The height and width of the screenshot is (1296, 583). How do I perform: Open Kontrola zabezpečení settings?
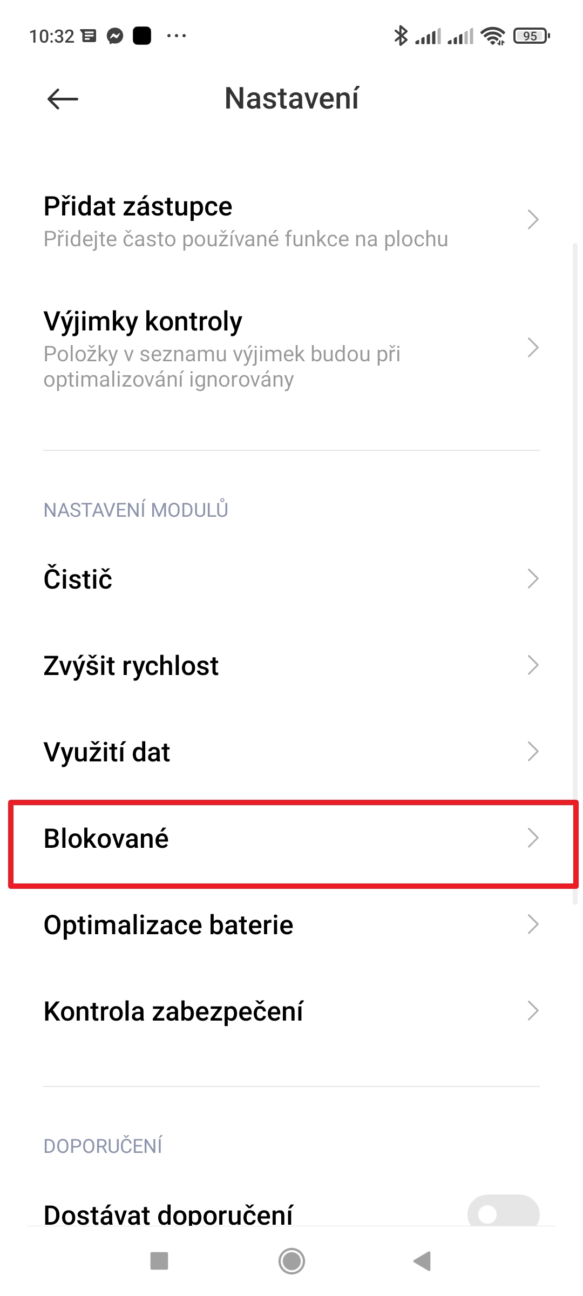[x=291, y=1011]
